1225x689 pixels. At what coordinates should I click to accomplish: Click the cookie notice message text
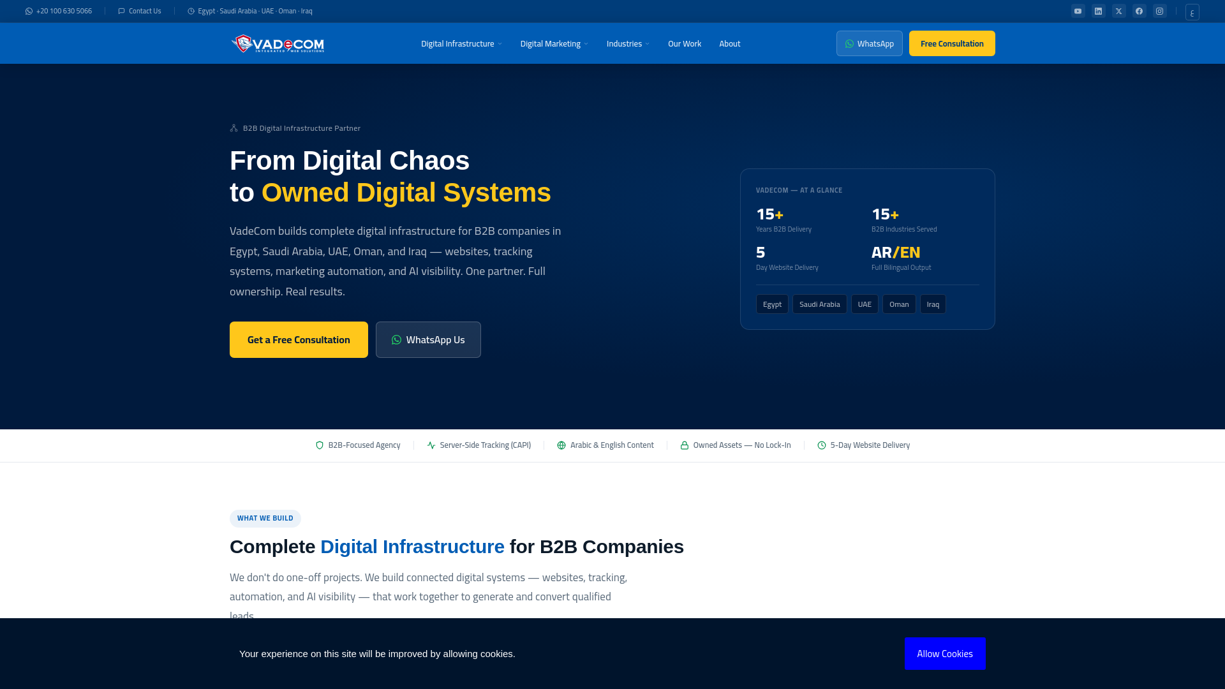tap(377, 654)
